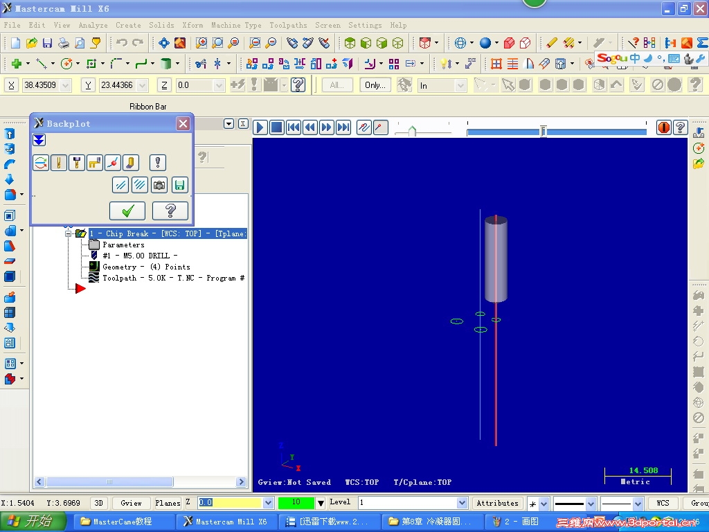Viewport: 709px width, 532px height.
Task: Open the Z depth dropdown in status bar
Action: pos(268,503)
